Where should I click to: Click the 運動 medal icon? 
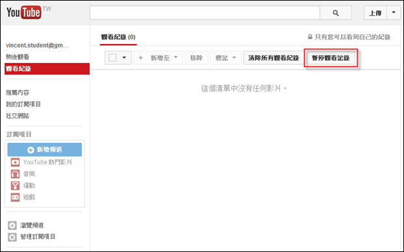tap(15, 186)
